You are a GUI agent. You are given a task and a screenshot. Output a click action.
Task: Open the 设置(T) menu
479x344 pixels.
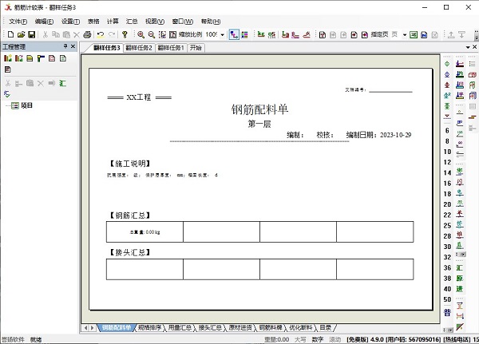point(70,22)
